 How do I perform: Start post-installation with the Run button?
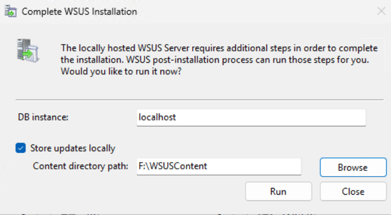(x=278, y=191)
